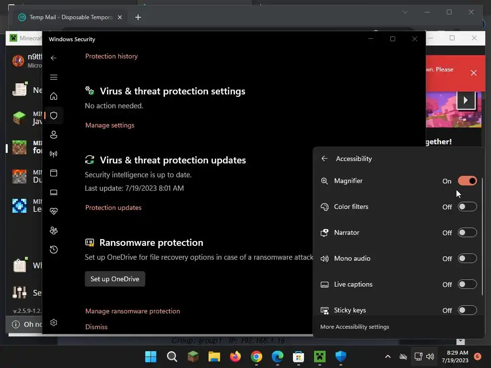Turn on the Live captions toggle
This screenshot has height=368, width=491.
[467, 285]
